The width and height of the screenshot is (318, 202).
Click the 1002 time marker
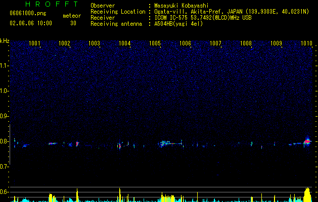64,43
